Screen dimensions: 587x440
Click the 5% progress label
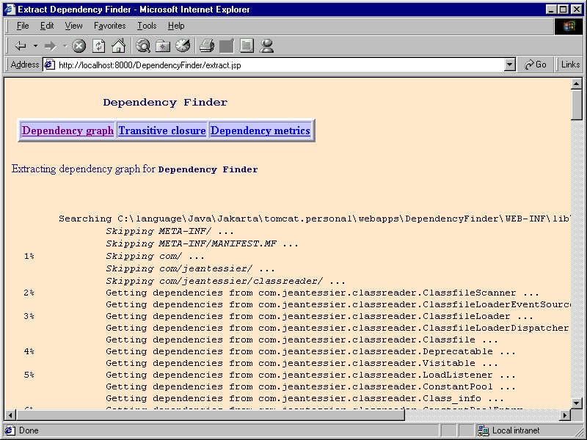29,375
